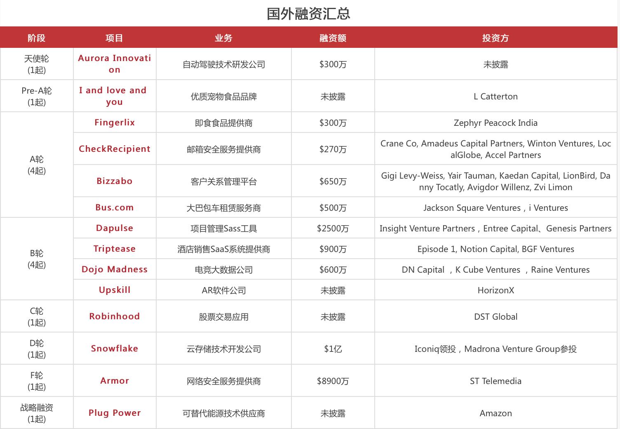Select the Upskill project name
620x429 pixels.
tap(115, 290)
